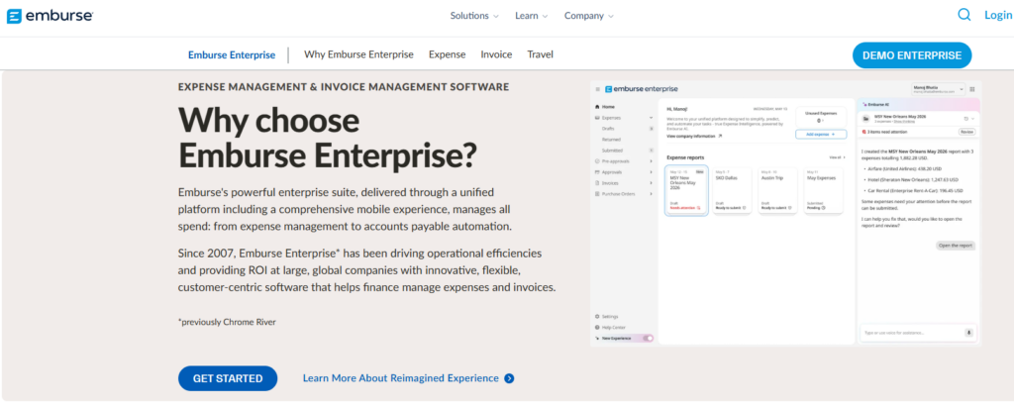Image resolution: width=1014 pixels, height=408 pixels.
Task: Select the Invoice tab in the sub-navigation
Action: coord(496,54)
